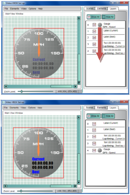This screenshot has height=195, width=130.
Task: Select the 'Gauge GPS - Speed' layer row, upper window
Action: (x=106, y=25)
